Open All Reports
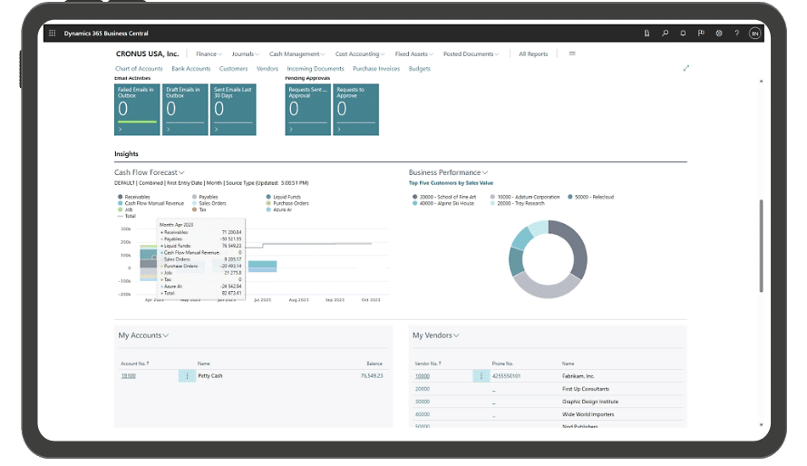 (x=533, y=54)
